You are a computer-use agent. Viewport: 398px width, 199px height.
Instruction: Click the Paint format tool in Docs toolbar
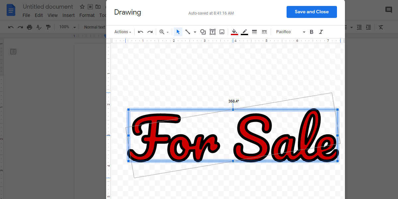tap(48, 27)
